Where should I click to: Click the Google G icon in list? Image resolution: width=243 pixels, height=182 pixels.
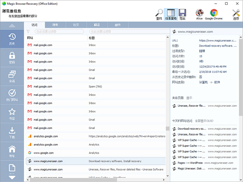[30, 153]
